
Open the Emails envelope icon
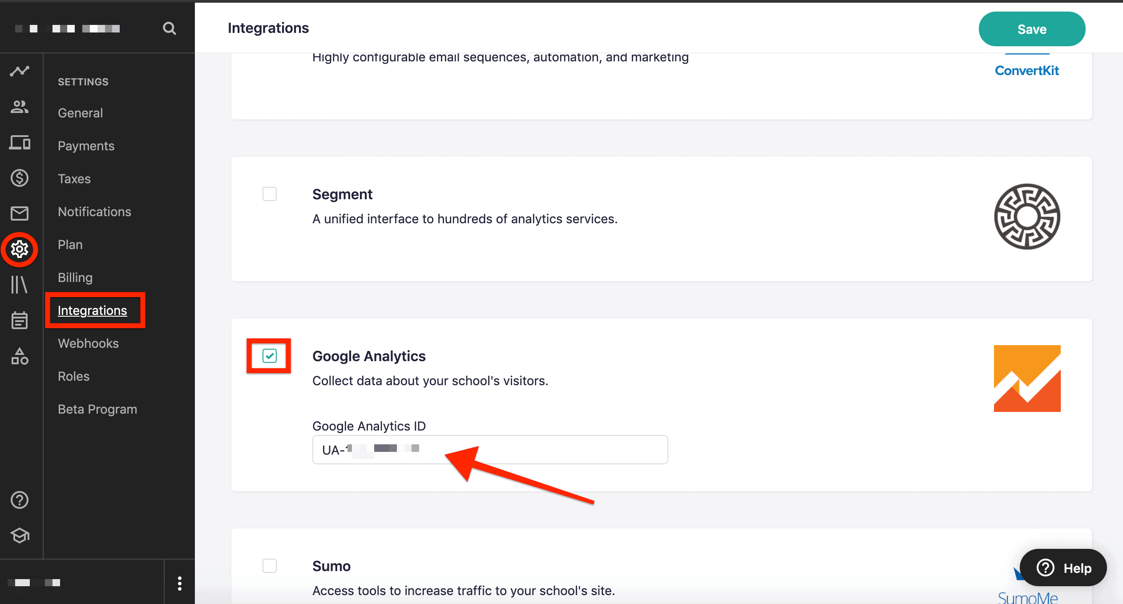20,213
